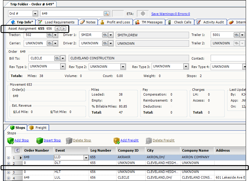The width and height of the screenshot is (249, 181).
Task: Click the Insert Stop link
Action: (52, 140)
